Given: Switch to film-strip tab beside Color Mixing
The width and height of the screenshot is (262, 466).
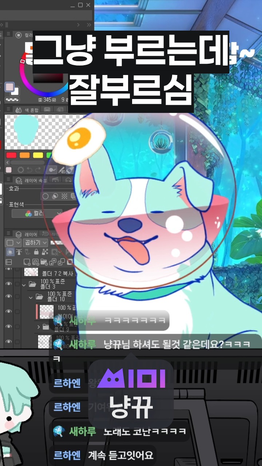Looking at the screenshot, I should (x=47, y=110).
